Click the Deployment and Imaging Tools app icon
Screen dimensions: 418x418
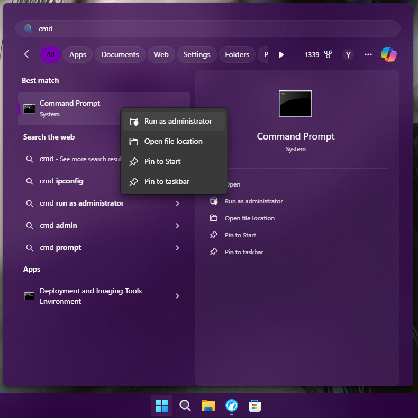click(29, 295)
